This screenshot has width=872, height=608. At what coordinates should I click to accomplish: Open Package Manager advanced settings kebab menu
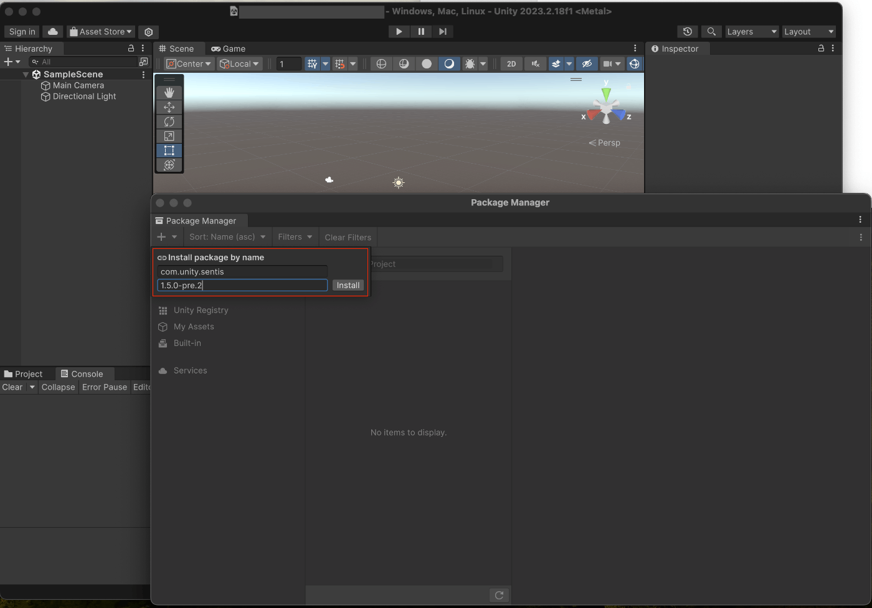(x=861, y=237)
